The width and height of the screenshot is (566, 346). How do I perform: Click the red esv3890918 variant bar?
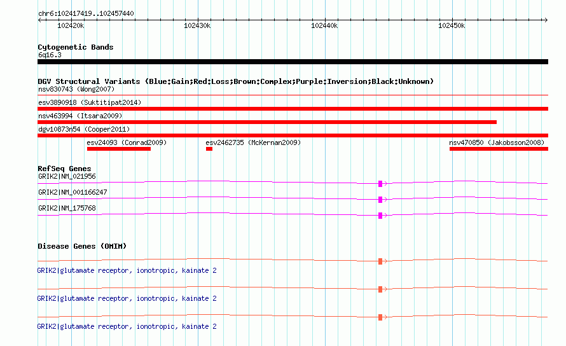(293, 109)
